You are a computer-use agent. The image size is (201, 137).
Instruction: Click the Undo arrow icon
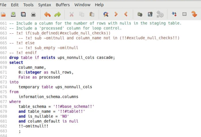click(x=47, y=14)
